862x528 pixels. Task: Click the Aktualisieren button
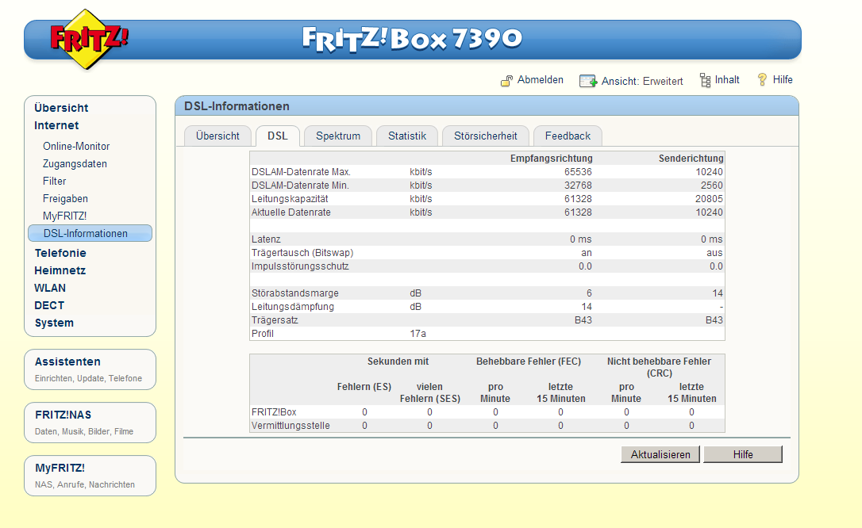tap(660, 454)
